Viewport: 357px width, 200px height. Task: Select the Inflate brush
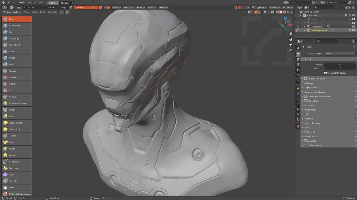(x=16, y=58)
